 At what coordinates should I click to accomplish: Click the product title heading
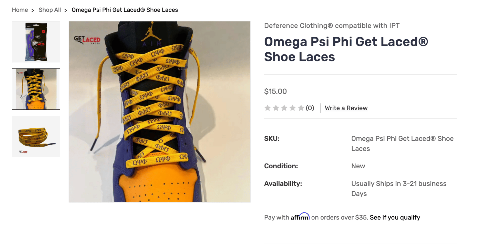point(346,49)
